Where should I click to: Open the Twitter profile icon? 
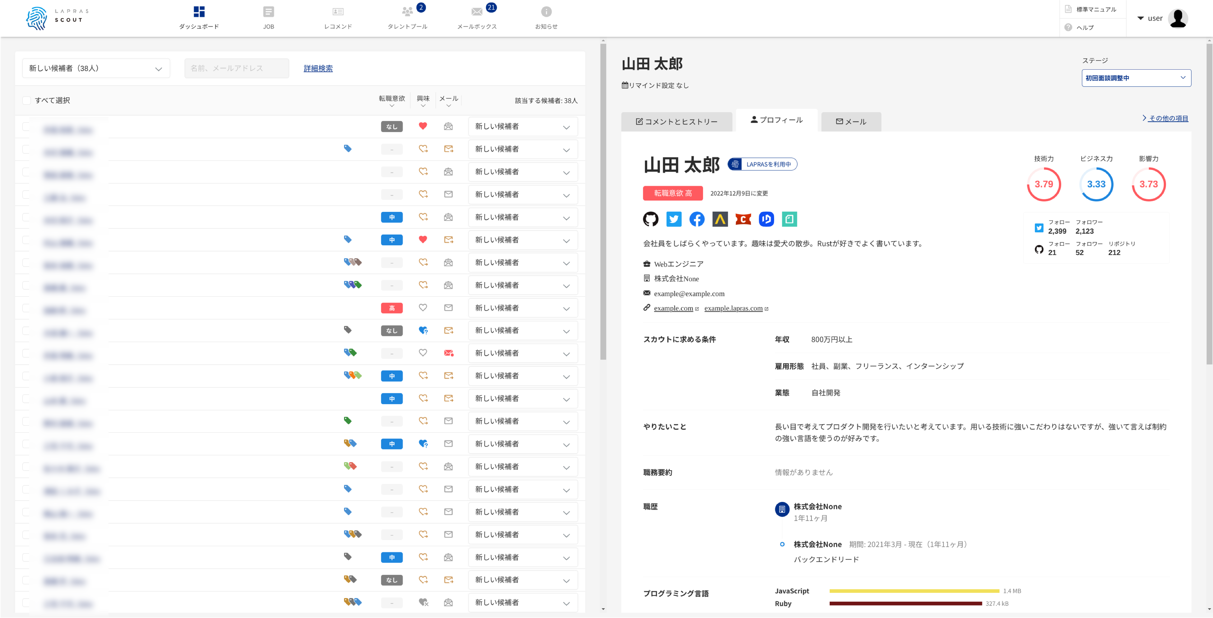tap(673, 219)
